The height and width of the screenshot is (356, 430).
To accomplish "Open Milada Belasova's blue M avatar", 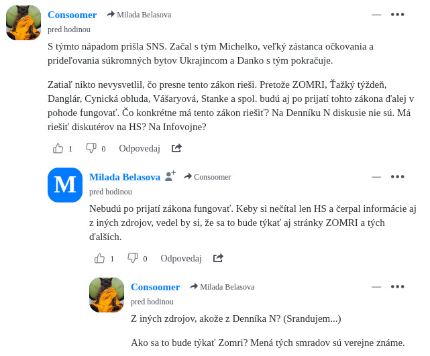I will click(65, 185).
